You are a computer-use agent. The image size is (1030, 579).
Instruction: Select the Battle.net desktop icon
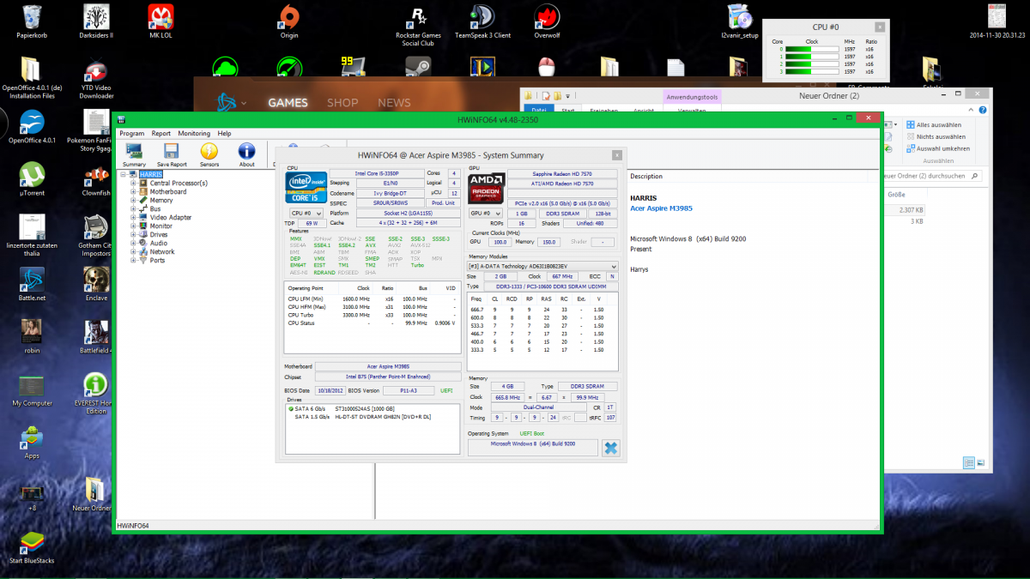click(x=33, y=284)
